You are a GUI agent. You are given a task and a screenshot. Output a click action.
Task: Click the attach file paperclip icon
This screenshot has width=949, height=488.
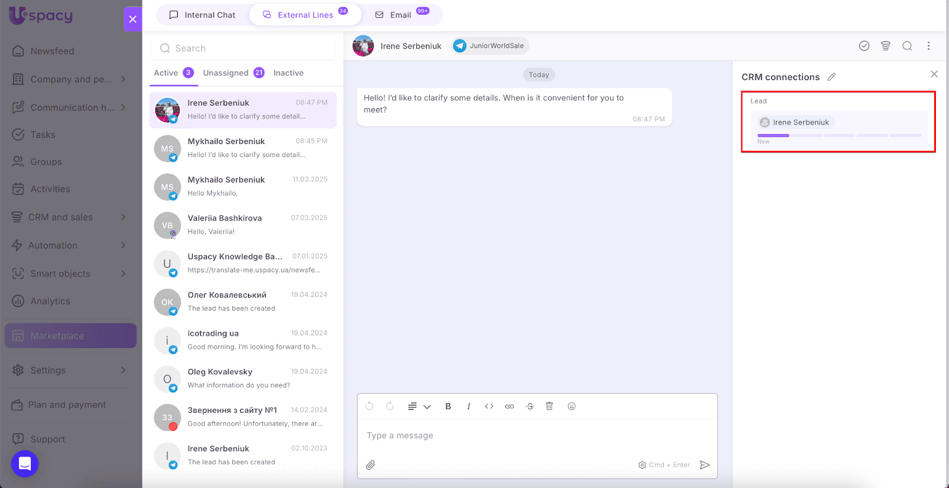pos(371,465)
